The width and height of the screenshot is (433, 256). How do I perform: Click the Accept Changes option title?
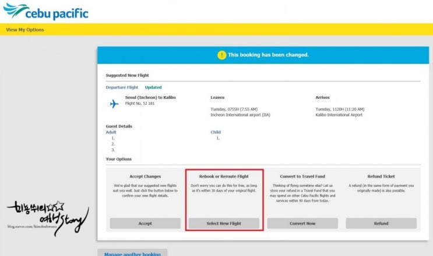point(145,176)
